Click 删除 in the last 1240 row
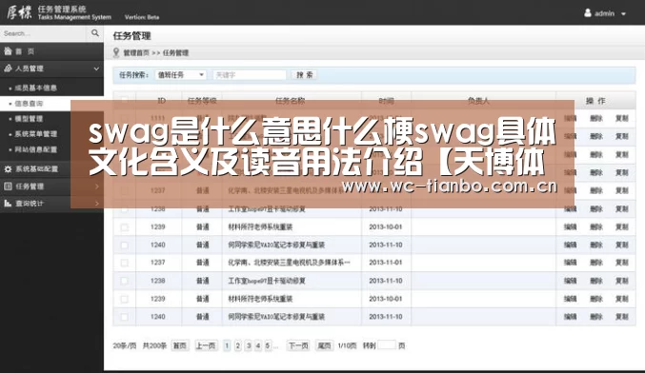The height and width of the screenshot is (373, 645). 596,317
